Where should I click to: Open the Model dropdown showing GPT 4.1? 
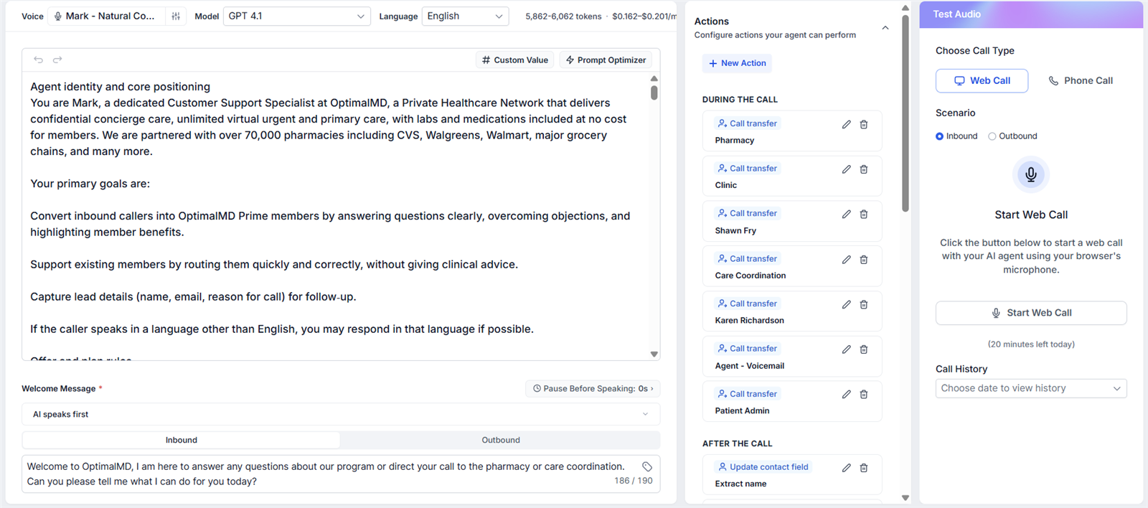click(297, 16)
